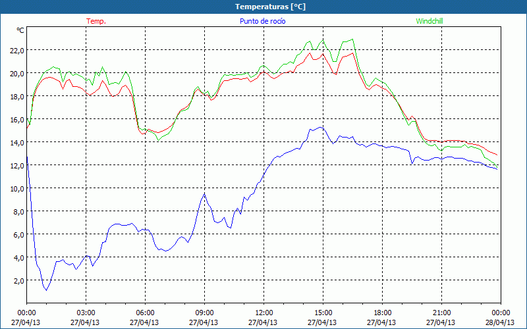Click the 4,0 y-axis value

[18, 258]
